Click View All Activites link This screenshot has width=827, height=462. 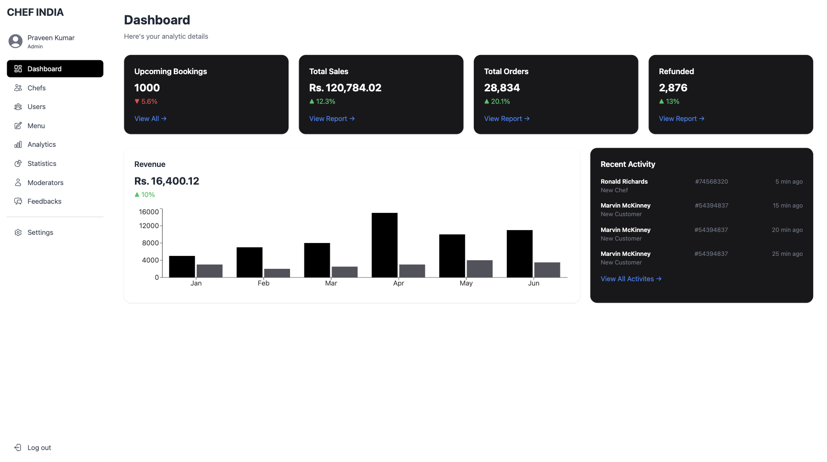[x=631, y=279]
